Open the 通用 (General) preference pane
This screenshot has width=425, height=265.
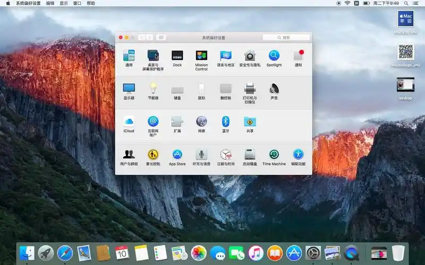[129, 56]
